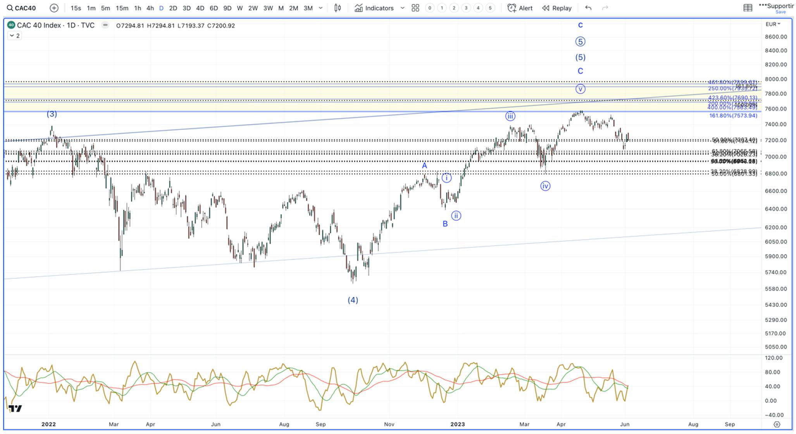Screen dimensions: 796x434
Task: Open the EUR currency dropdown
Action: pos(773,24)
